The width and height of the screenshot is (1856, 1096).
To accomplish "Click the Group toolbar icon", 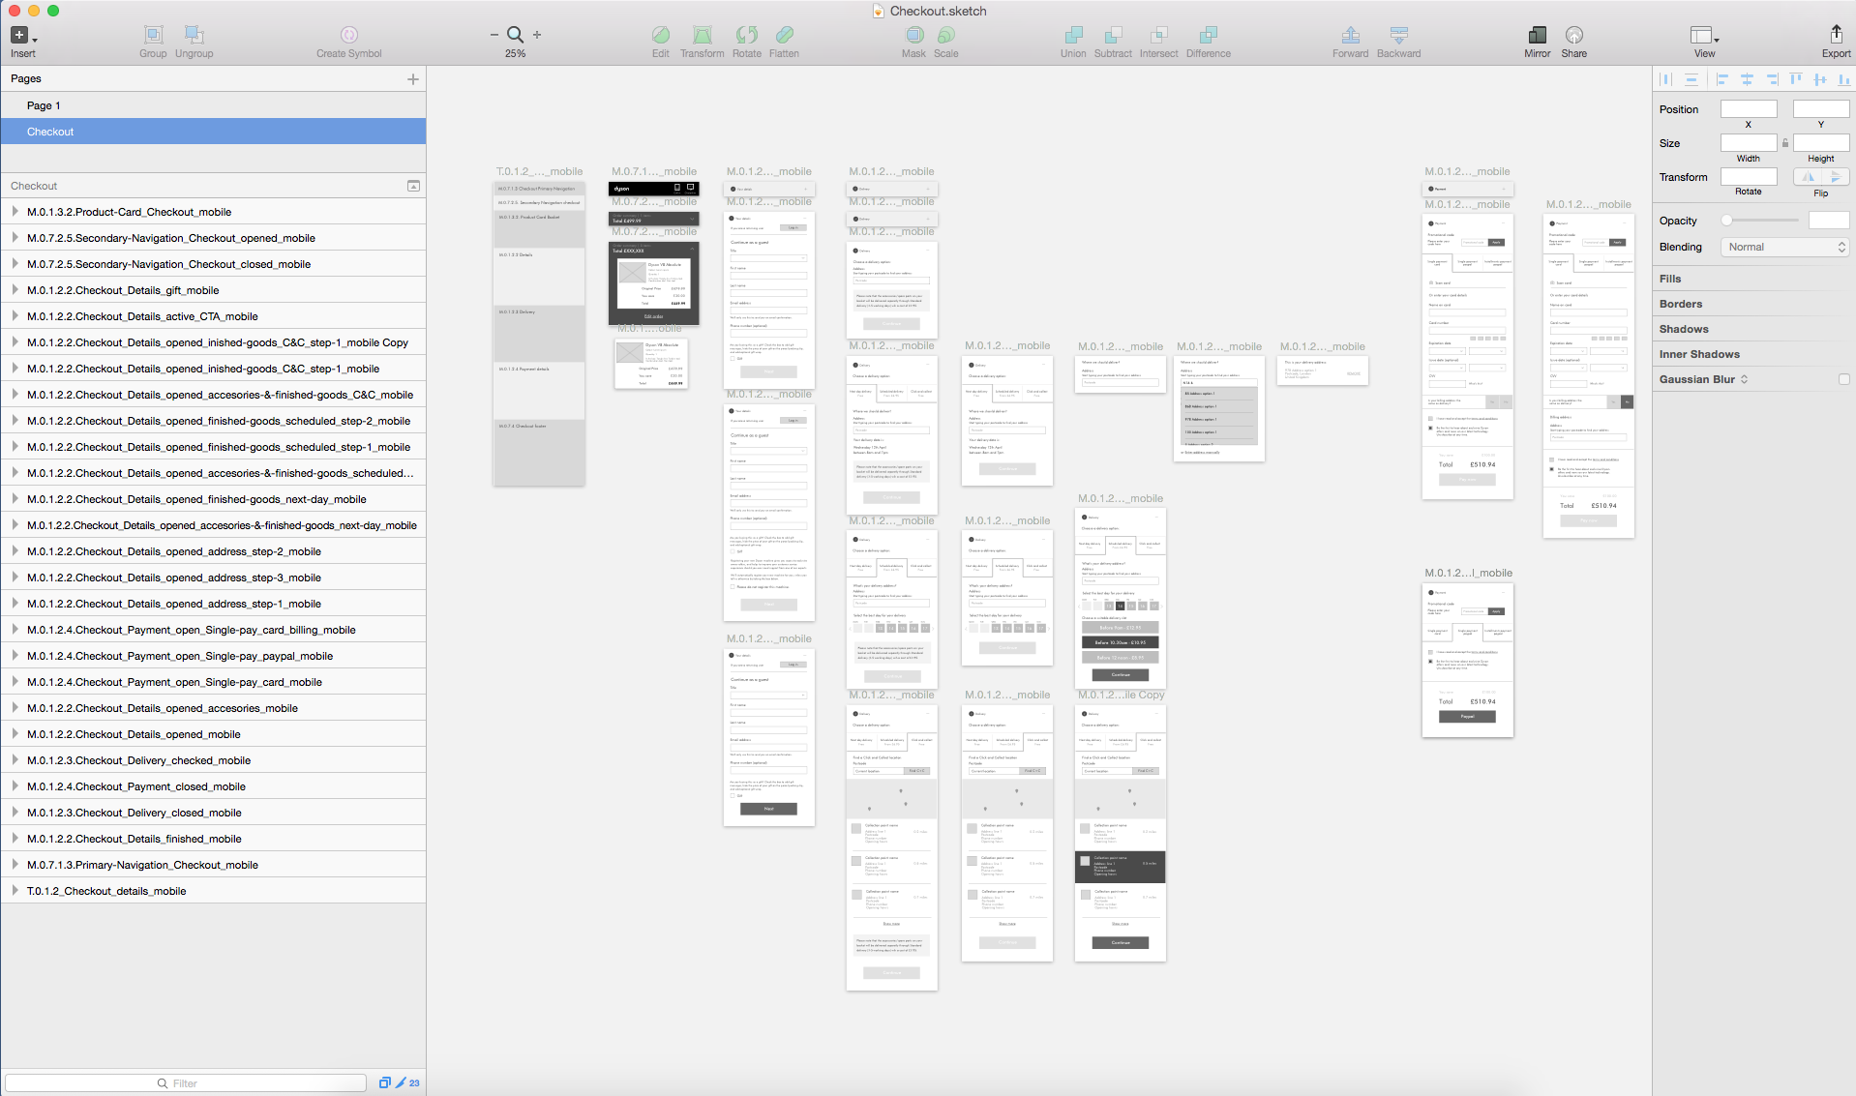I will [153, 35].
